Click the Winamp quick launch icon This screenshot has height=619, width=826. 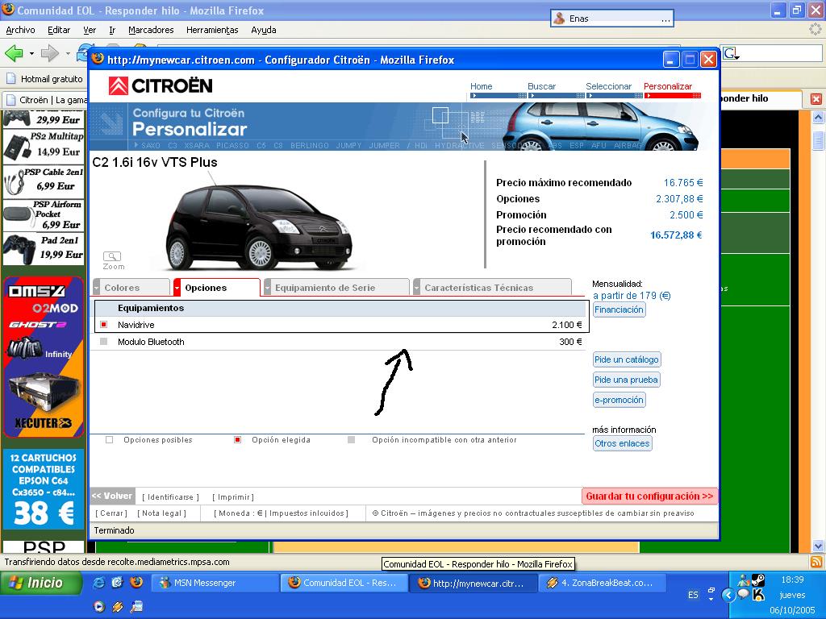pos(117,606)
